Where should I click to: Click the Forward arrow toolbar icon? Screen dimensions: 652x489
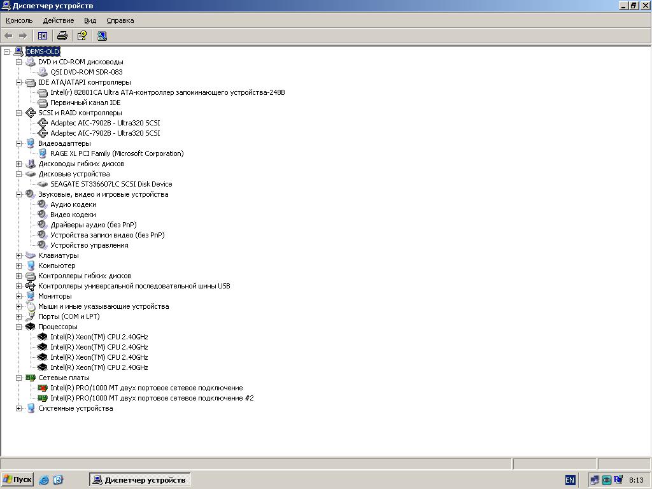[23, 36]
